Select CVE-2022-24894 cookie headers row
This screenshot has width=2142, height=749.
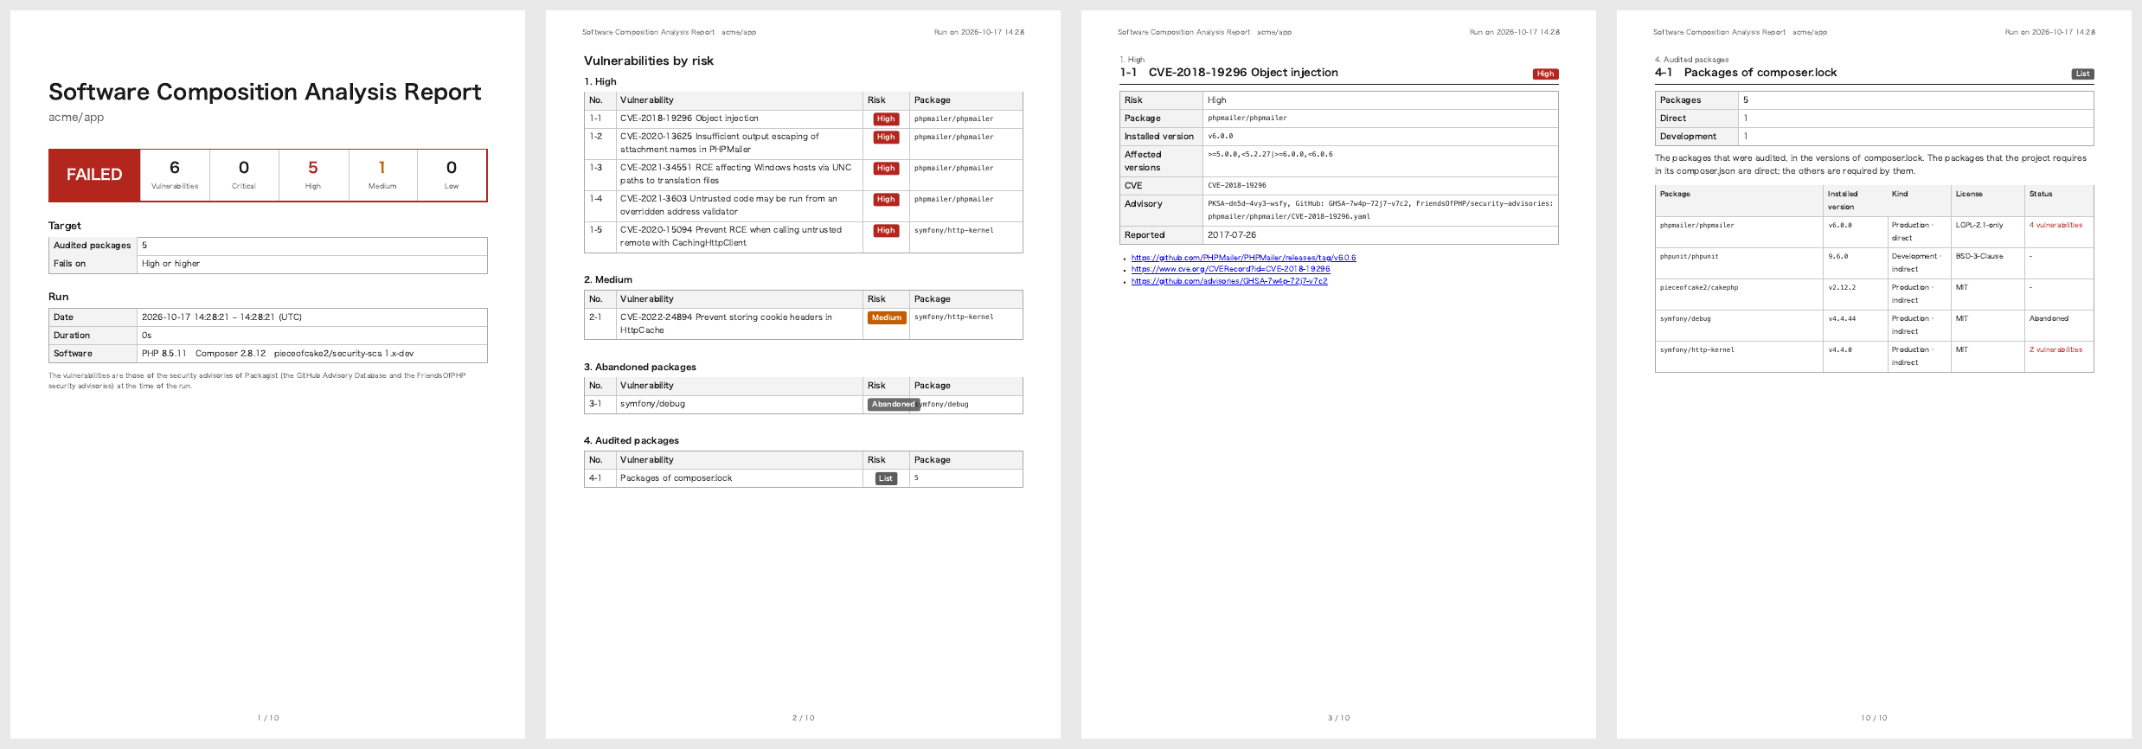click(x=803, y=323)
